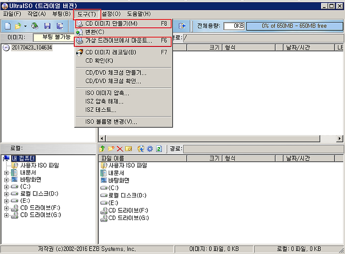Click the exit door toolbar icon
This screenshot has height=254, width=345.
tap(182, 26)
